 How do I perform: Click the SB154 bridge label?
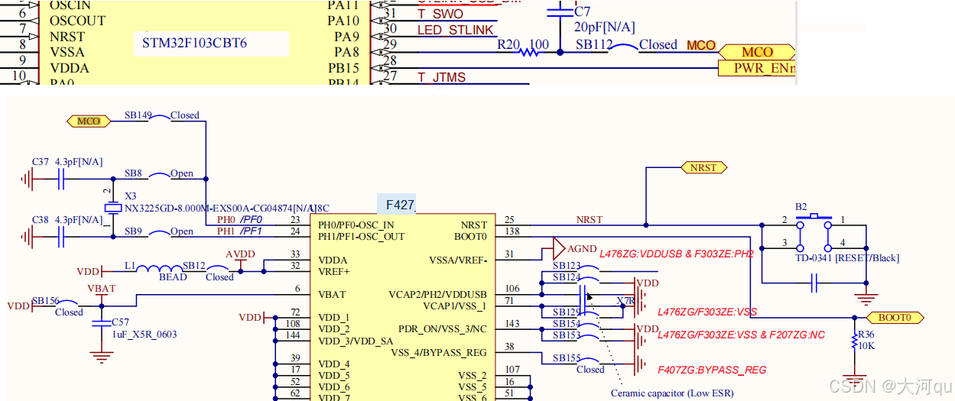pyautogui.click(x=566, y=324)
